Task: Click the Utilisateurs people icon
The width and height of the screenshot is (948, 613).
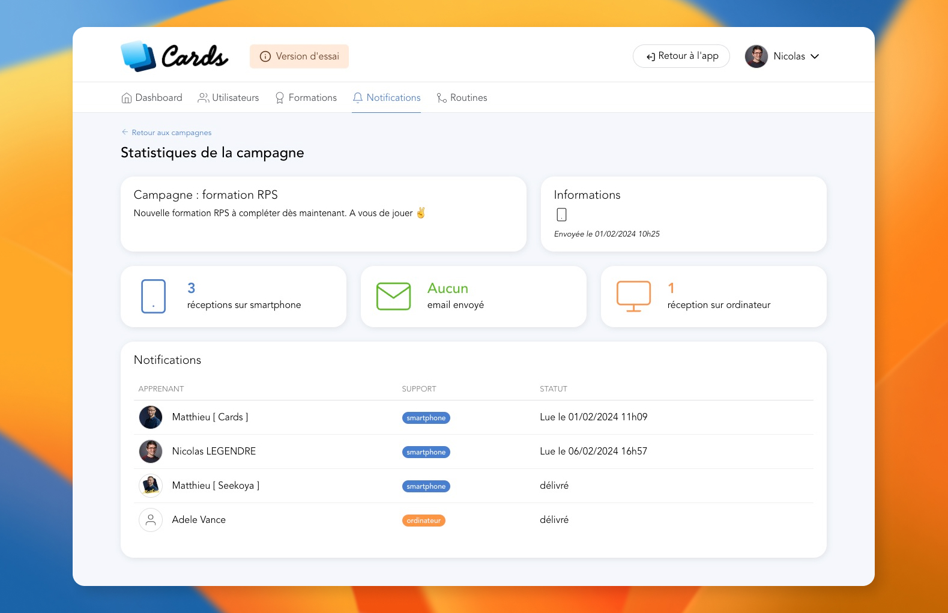Action: tap(204, 98)
